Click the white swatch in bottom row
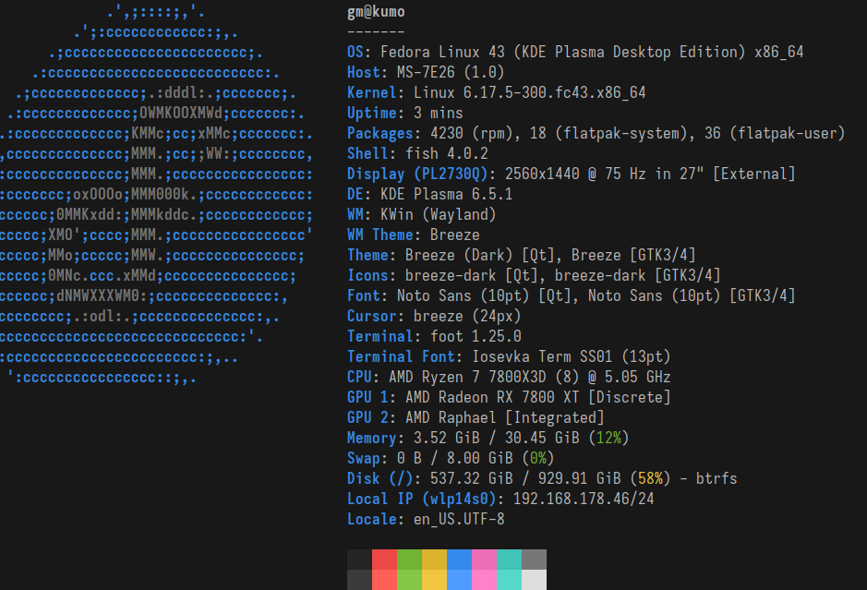 coord(535,580)
